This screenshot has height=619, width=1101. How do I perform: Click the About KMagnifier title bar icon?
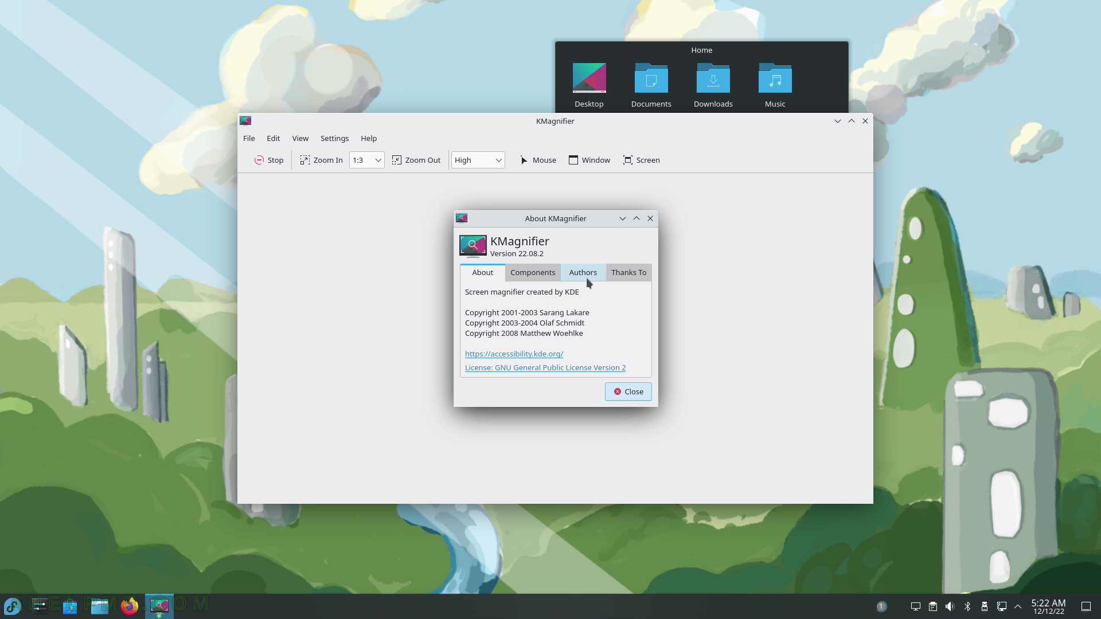click(x=462, y=218)
